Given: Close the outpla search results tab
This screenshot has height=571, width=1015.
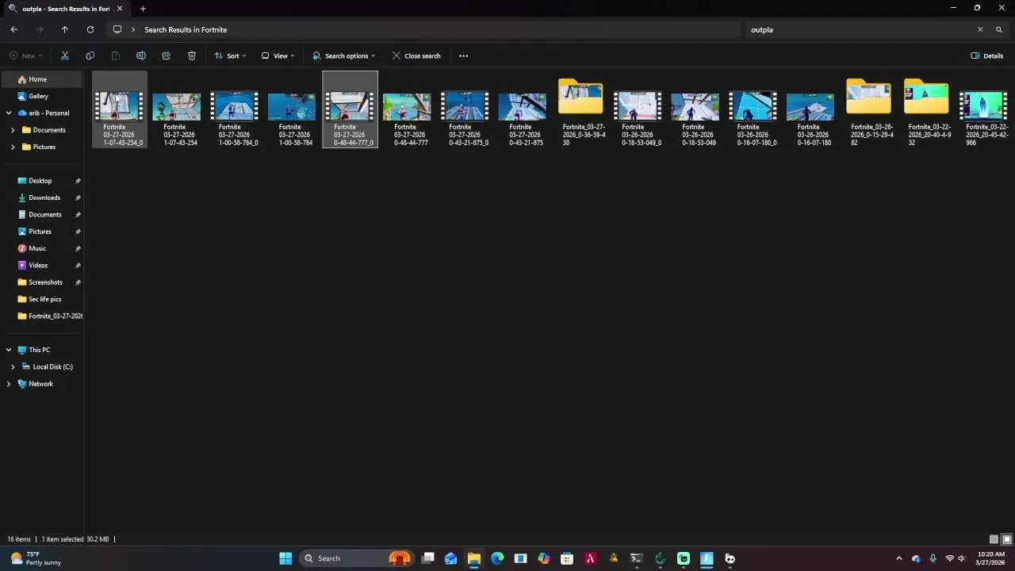Looking at the screenshot, I should tap(120, 9).
